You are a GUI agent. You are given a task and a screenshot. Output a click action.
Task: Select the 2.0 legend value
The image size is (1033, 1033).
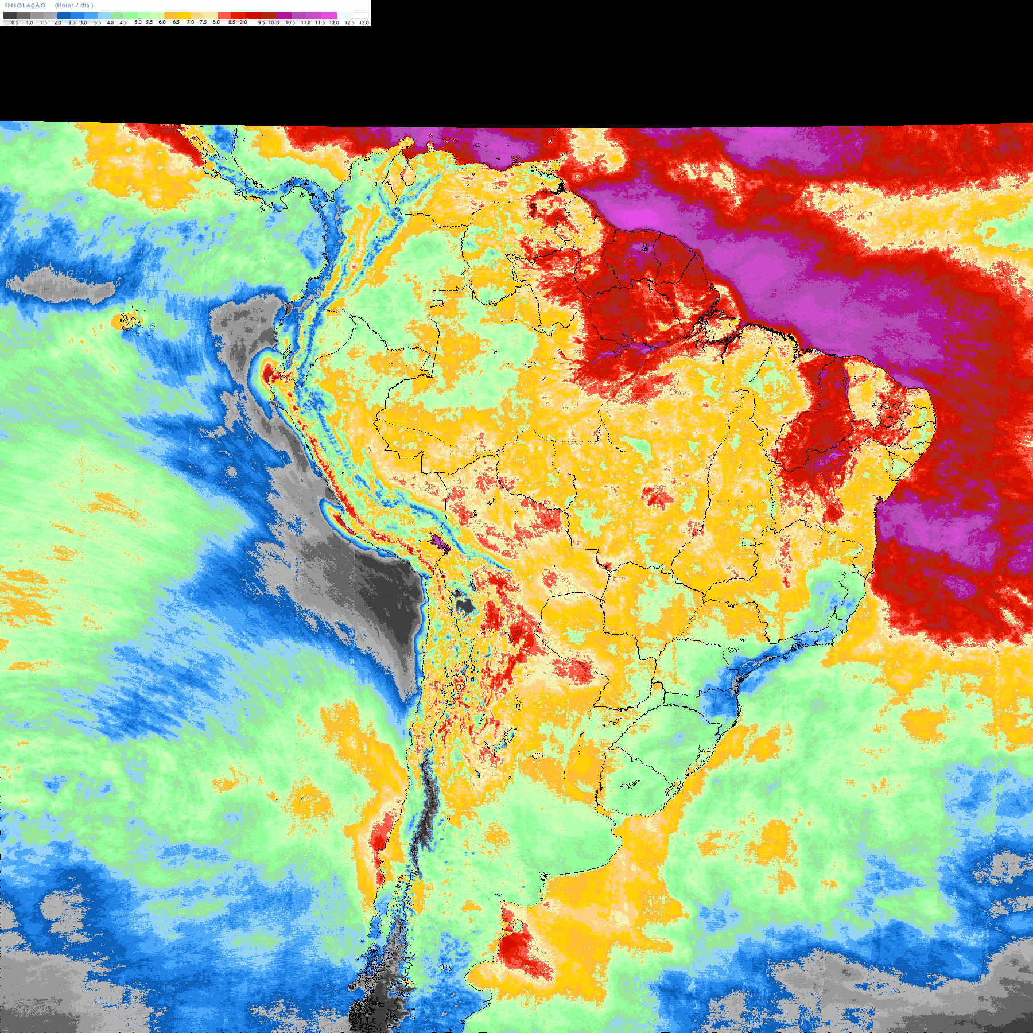pyautogui.click(x=57, y=23)
